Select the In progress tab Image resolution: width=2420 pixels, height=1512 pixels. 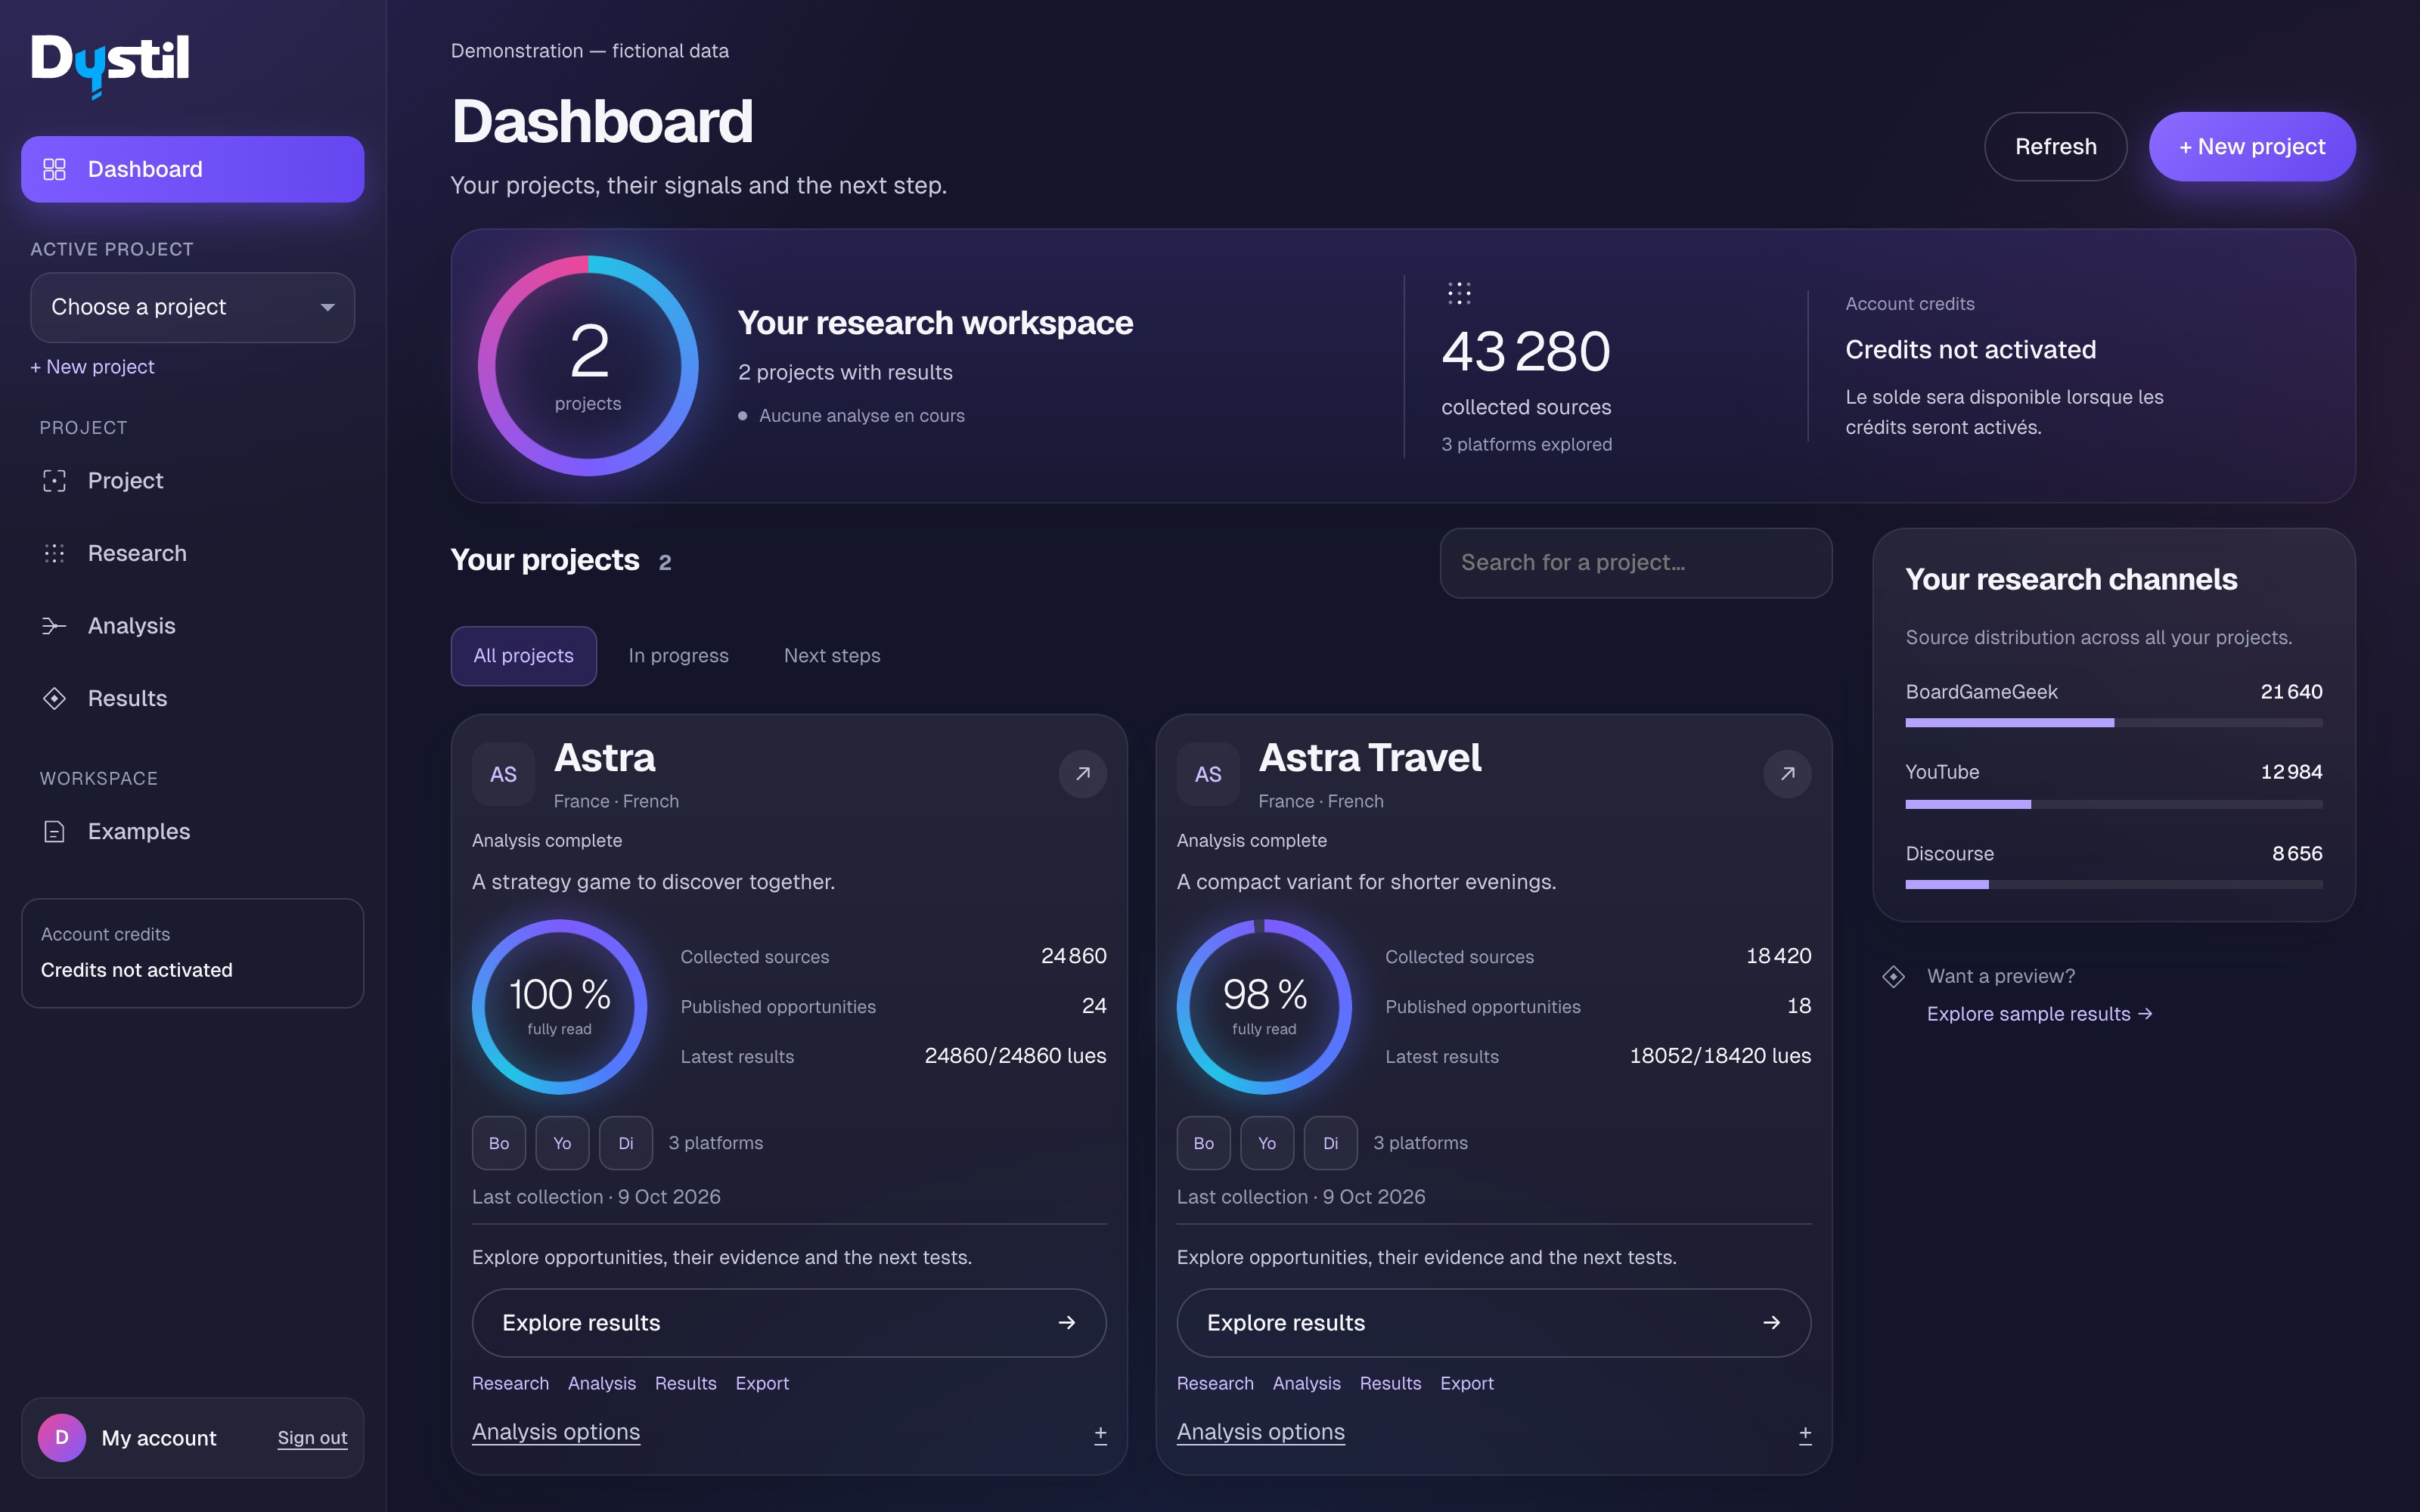tap(678, 656)
